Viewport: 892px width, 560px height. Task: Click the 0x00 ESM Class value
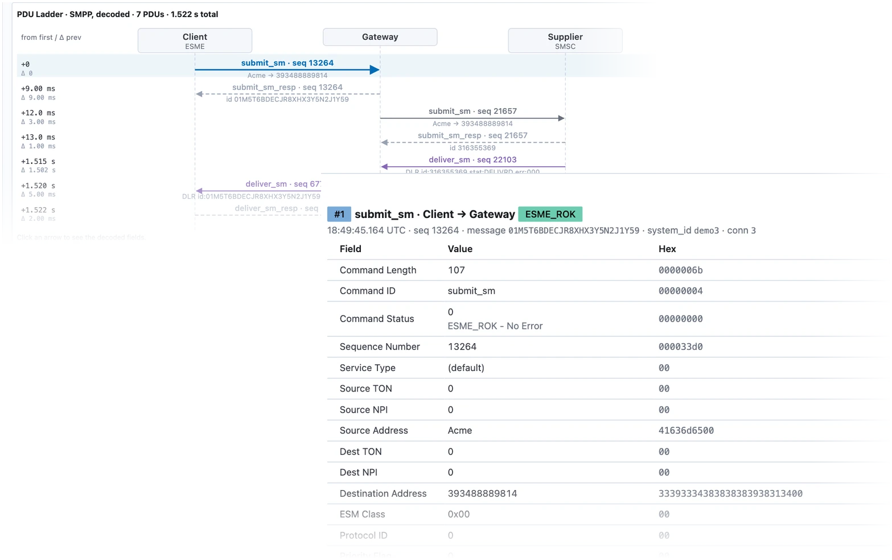459,514
